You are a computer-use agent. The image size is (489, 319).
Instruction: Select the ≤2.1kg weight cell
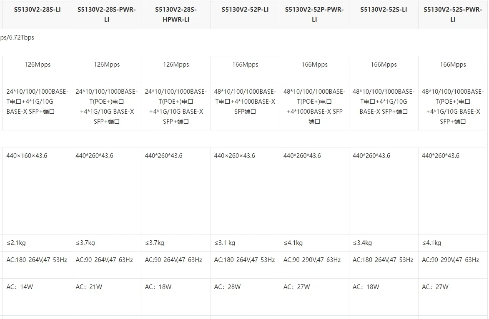[16, 243]
